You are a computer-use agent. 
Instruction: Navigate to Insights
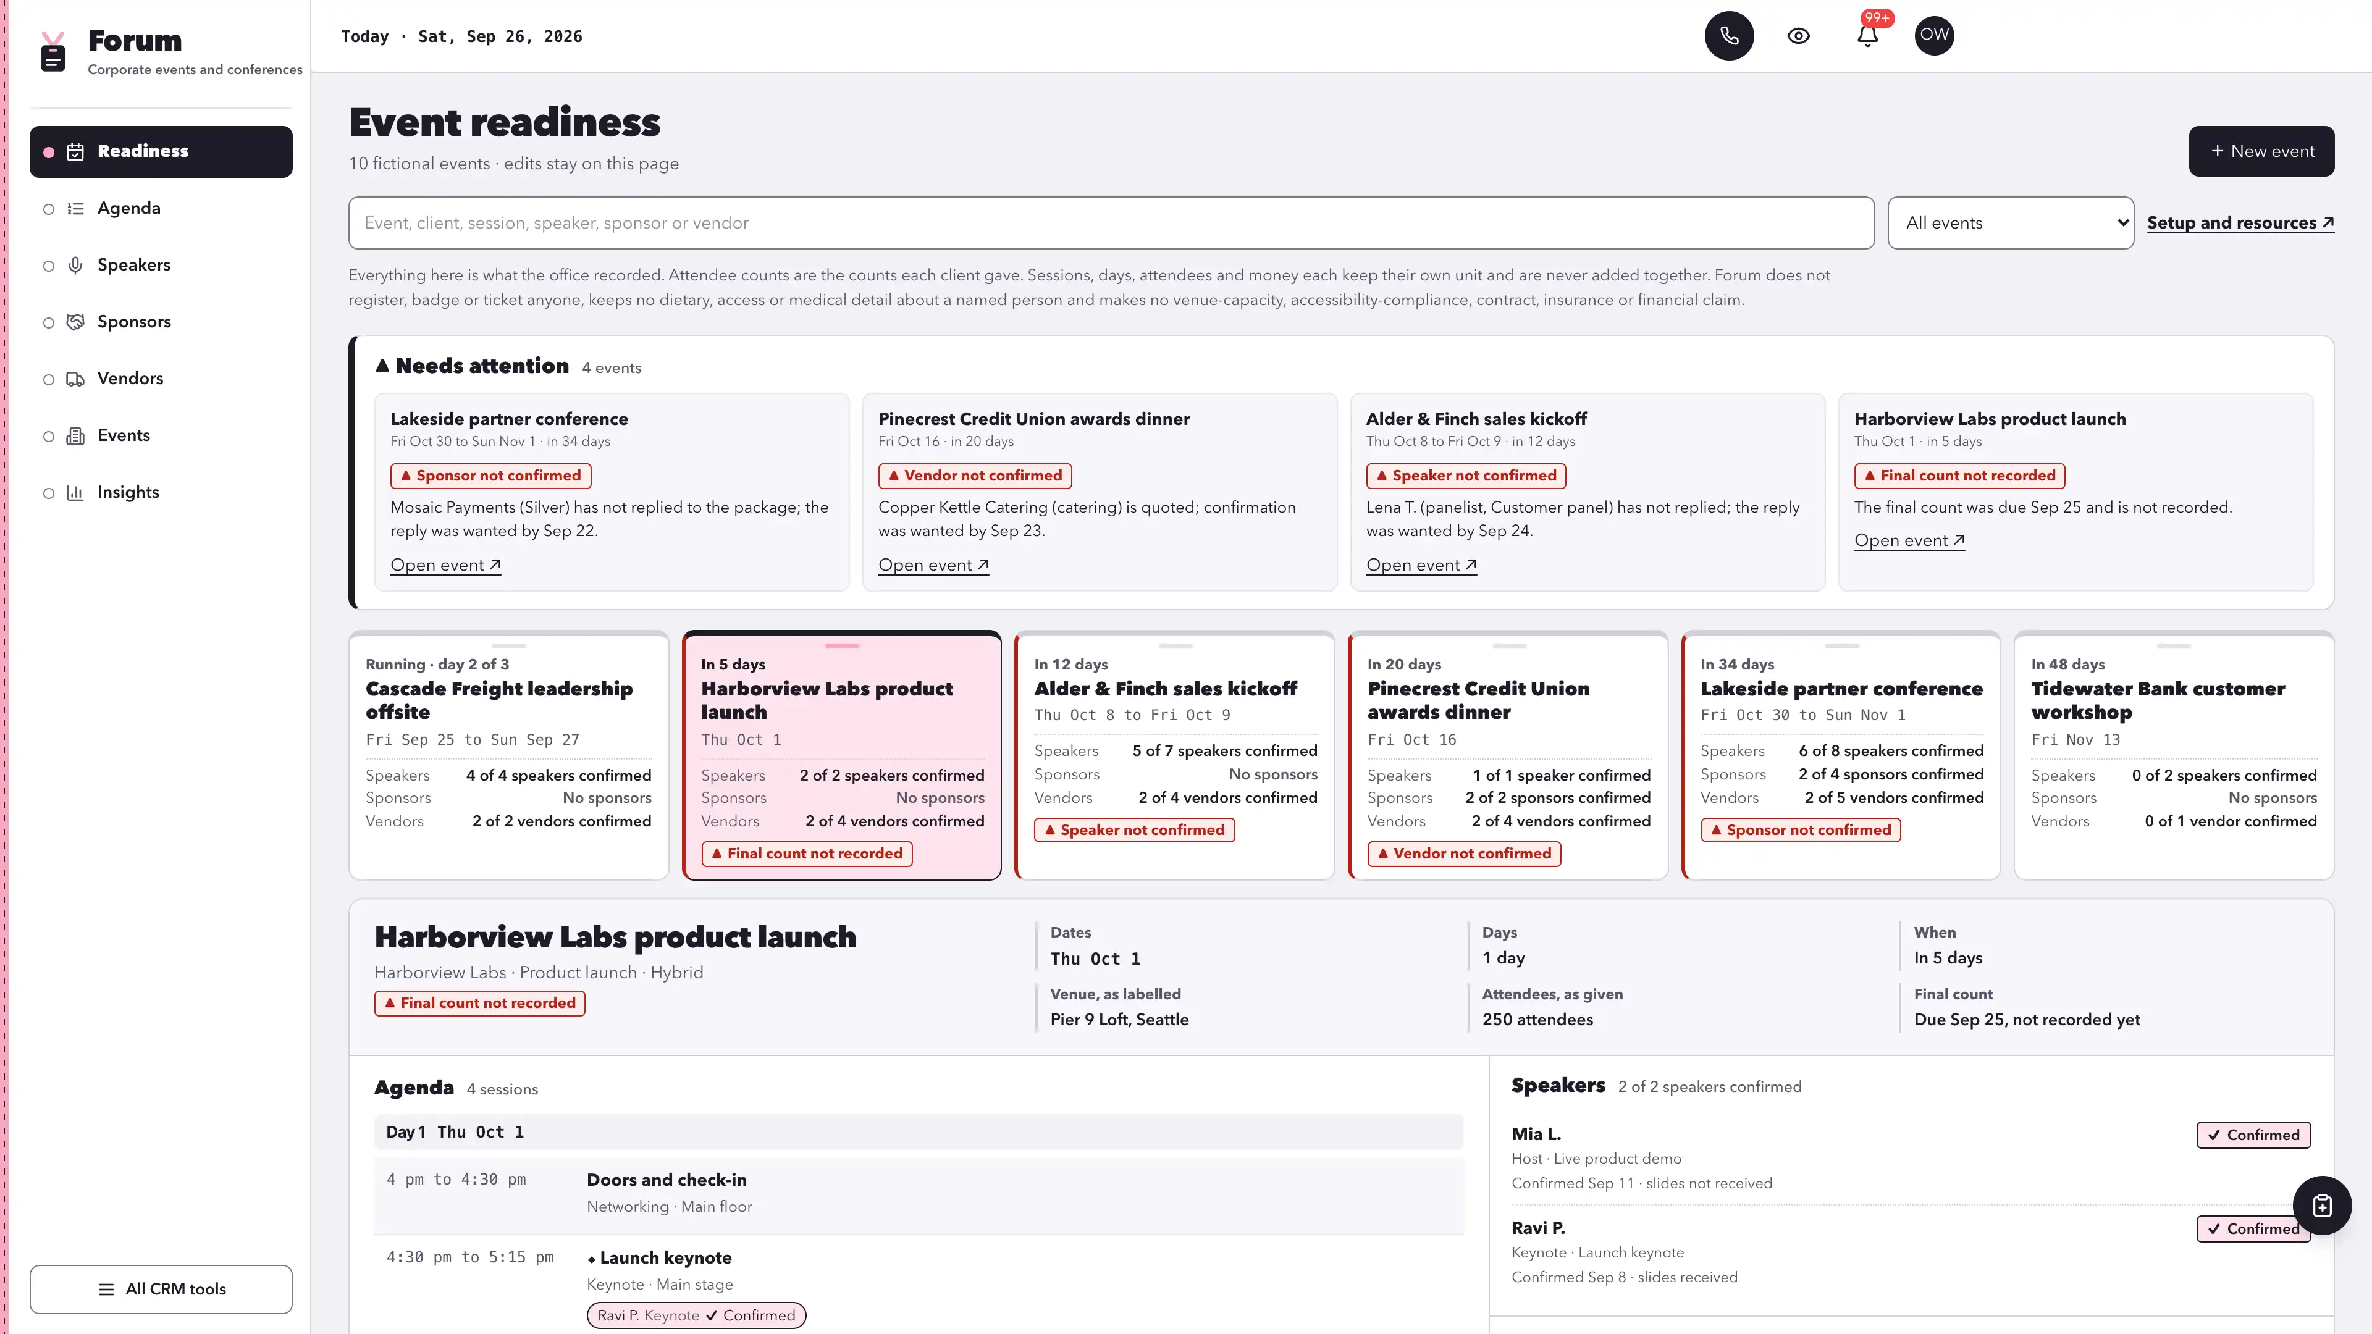161,493
